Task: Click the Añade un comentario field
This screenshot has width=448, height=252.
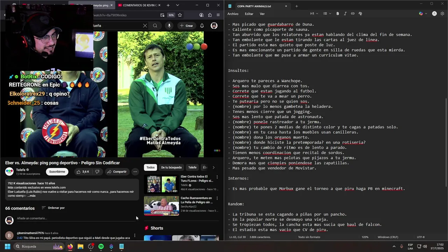Action: point(76,218)
